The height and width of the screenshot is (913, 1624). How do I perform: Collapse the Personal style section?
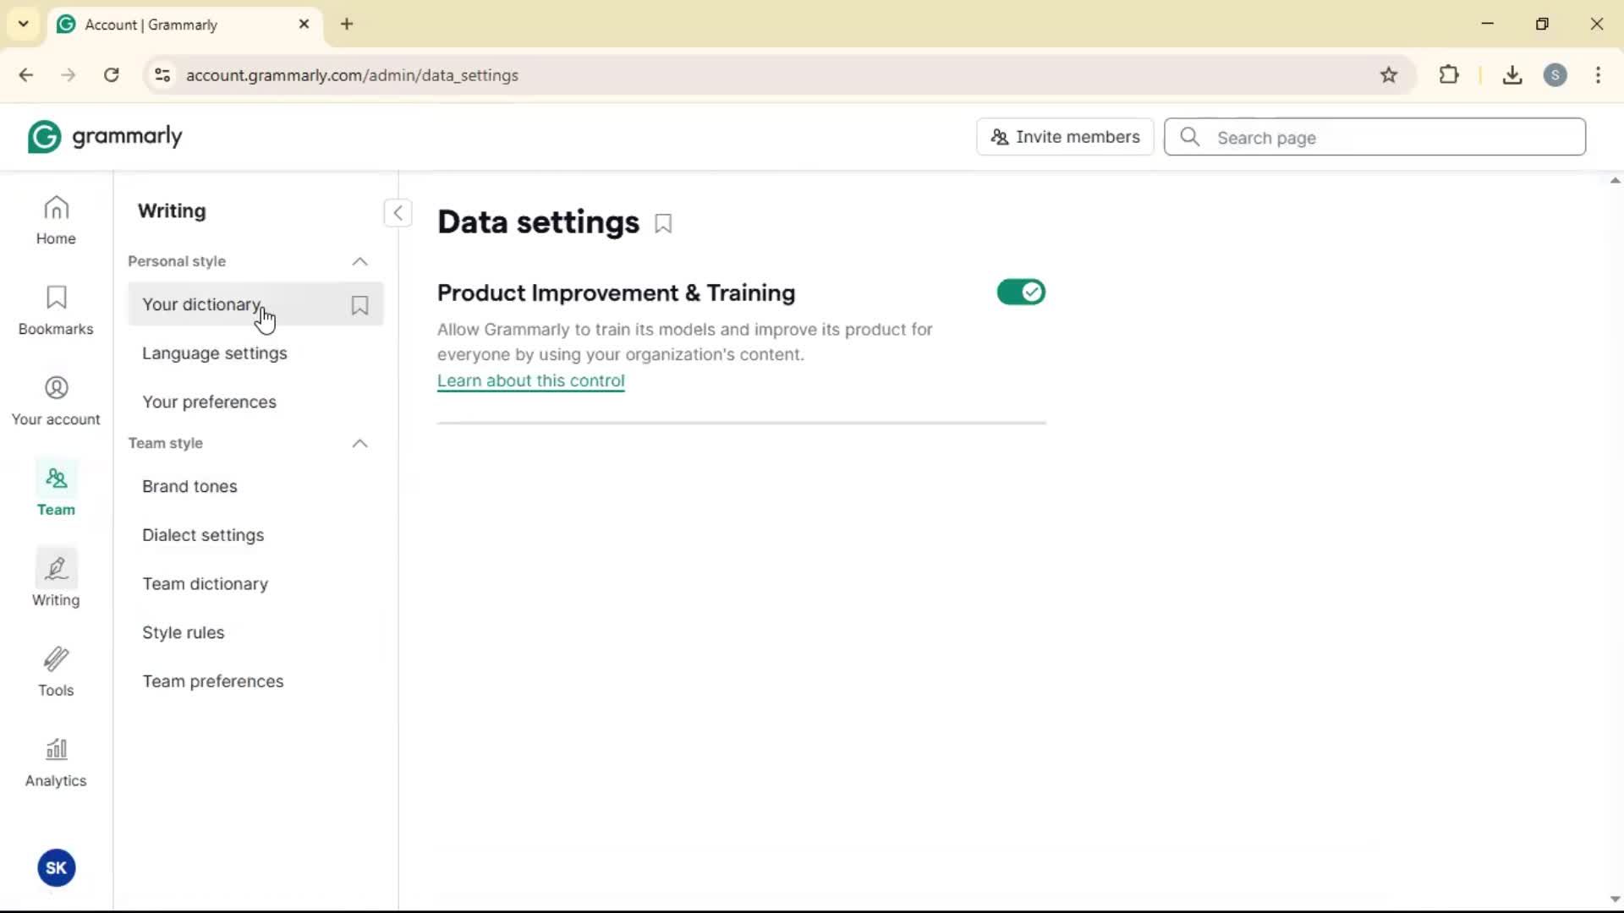(x=359, y=262)
